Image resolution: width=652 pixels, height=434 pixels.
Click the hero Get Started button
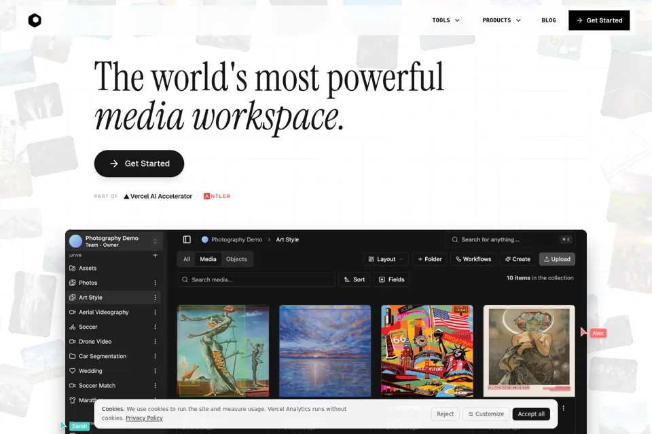pos(139,163)
